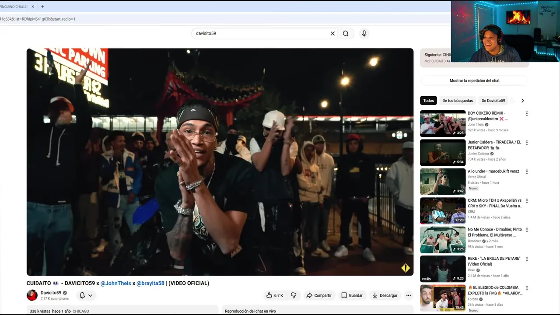Click the Reke channel name
Viewport: 560px width, 315px height.
tap(472, 270)
